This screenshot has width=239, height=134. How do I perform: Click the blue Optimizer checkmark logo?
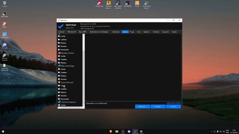point(60,26)
